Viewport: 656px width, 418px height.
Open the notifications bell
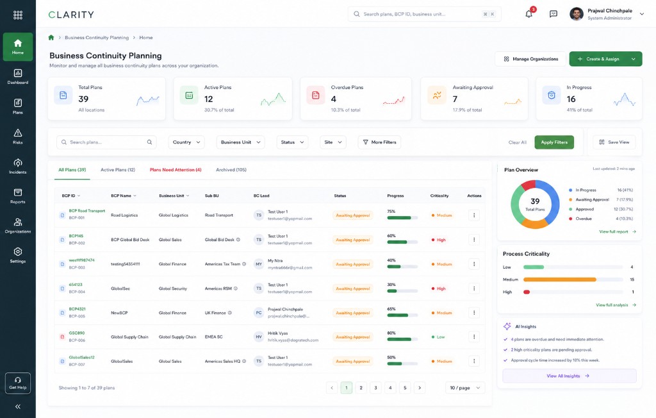[x=529, y=14]
